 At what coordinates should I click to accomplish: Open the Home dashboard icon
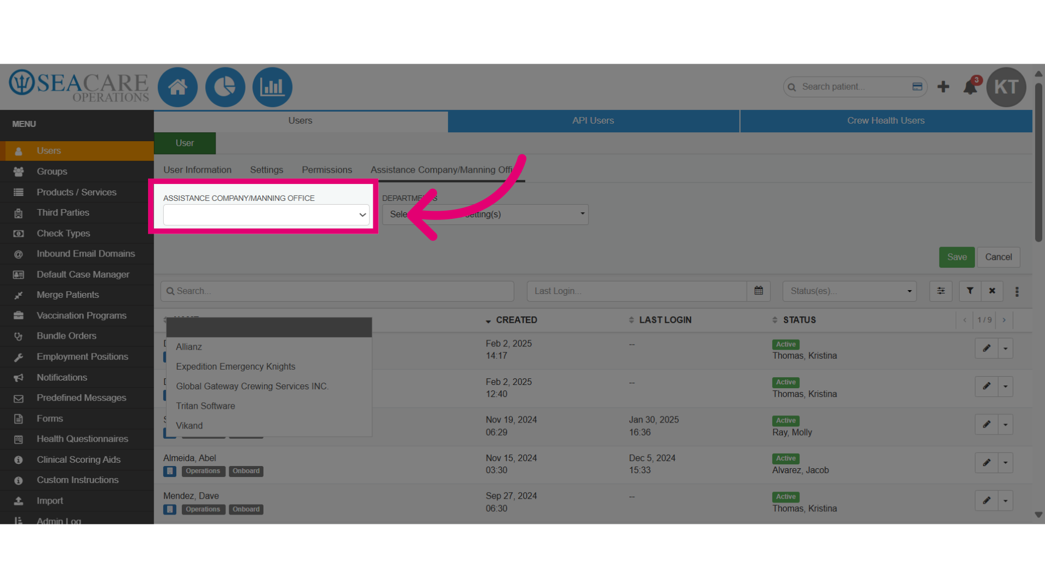tap(177, 87)
